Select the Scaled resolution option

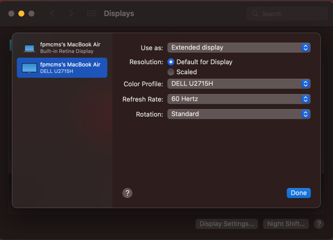171,72
